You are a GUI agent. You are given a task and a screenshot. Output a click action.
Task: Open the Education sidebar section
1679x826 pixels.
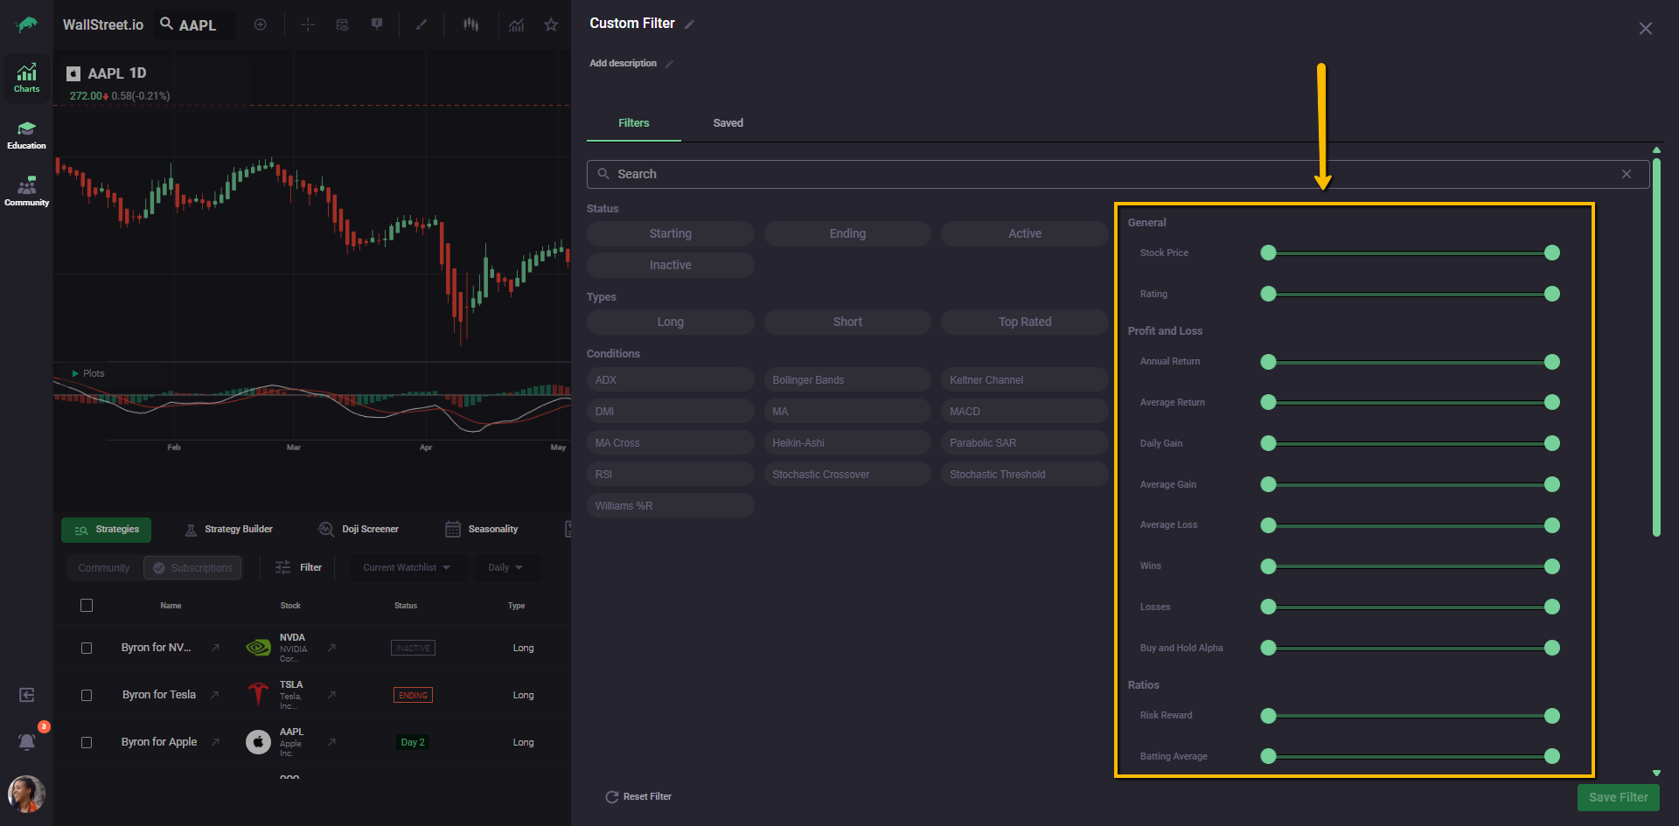click(26, 135)
